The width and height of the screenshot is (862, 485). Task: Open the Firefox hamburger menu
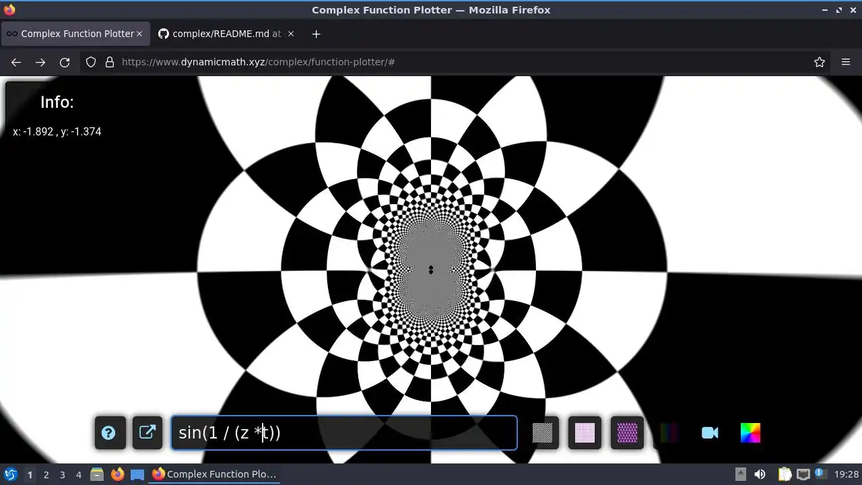846,62
